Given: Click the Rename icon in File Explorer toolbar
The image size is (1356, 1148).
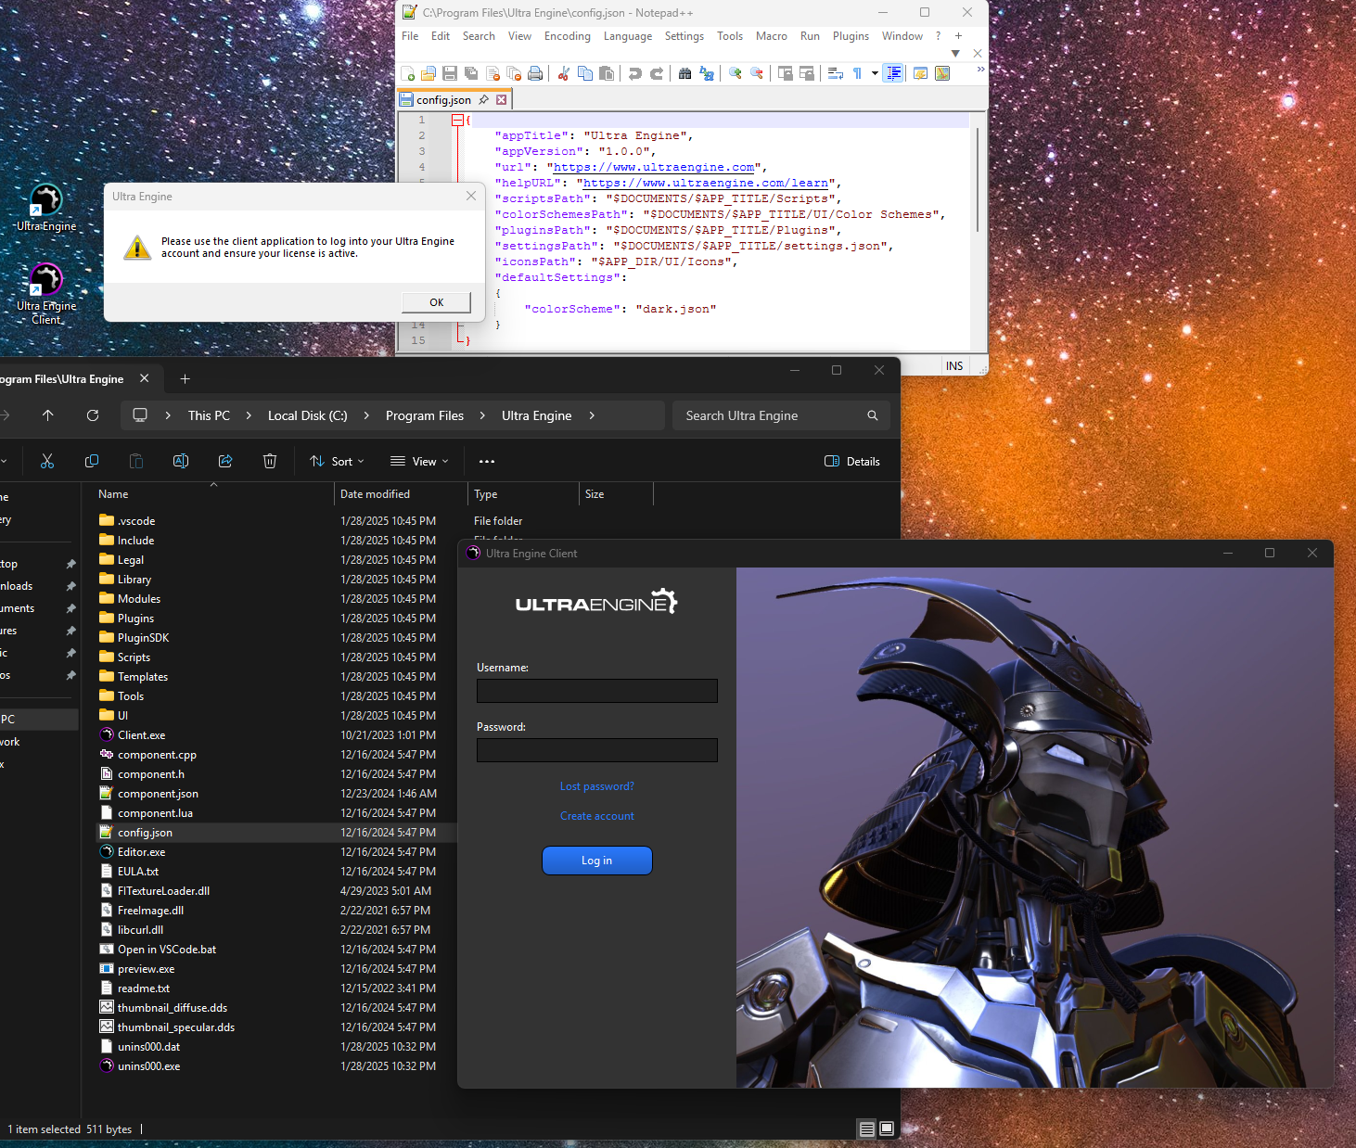Looking at the screenshot, I should (x=181, y=461).
